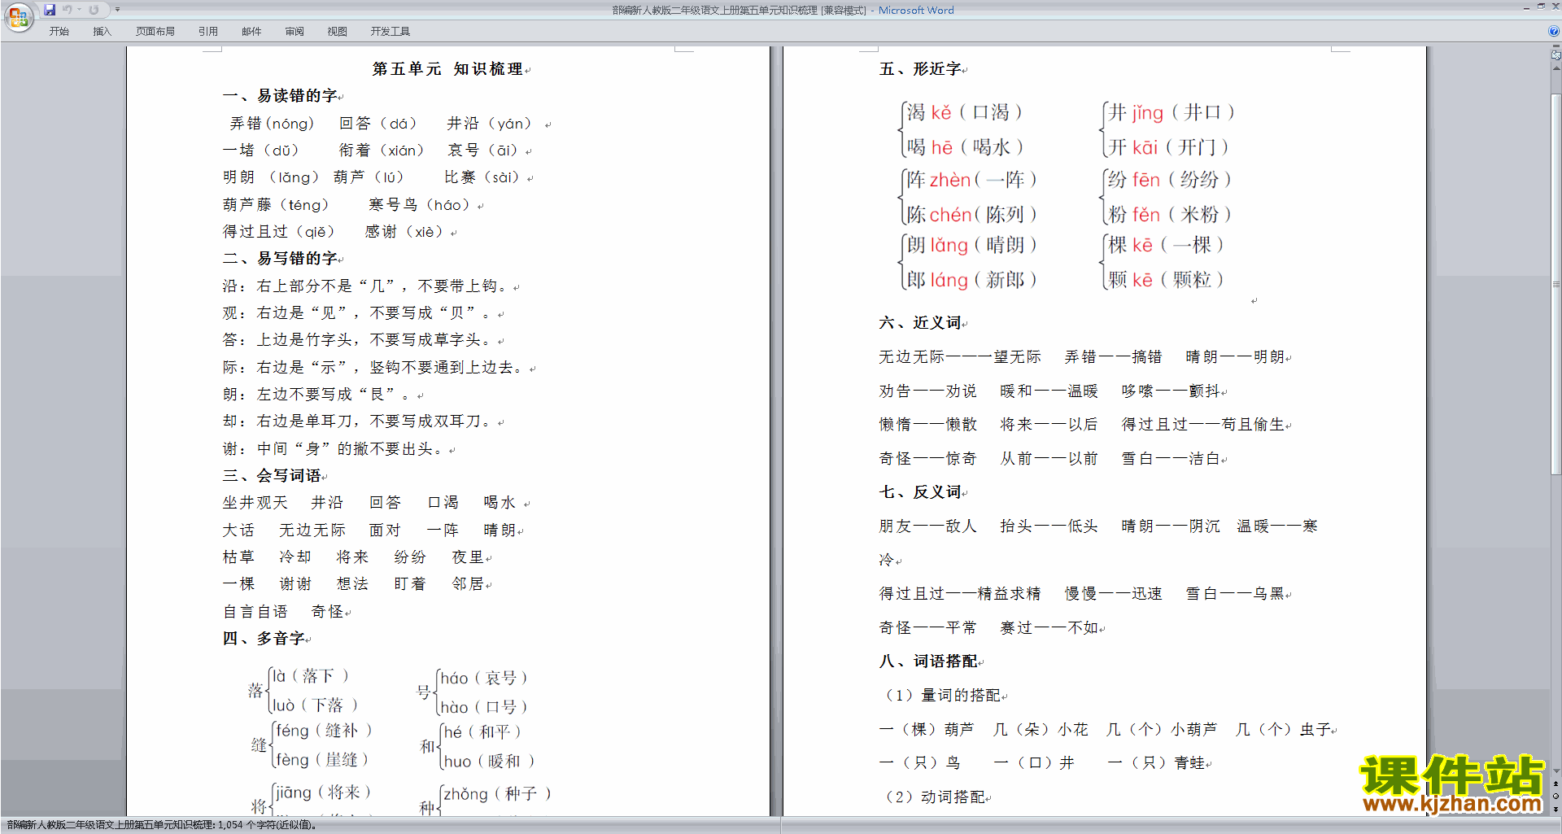Expand the undo history dropdown arrow
The image size is (1562, 834).
pyautogui.click(x=79, y=10)
